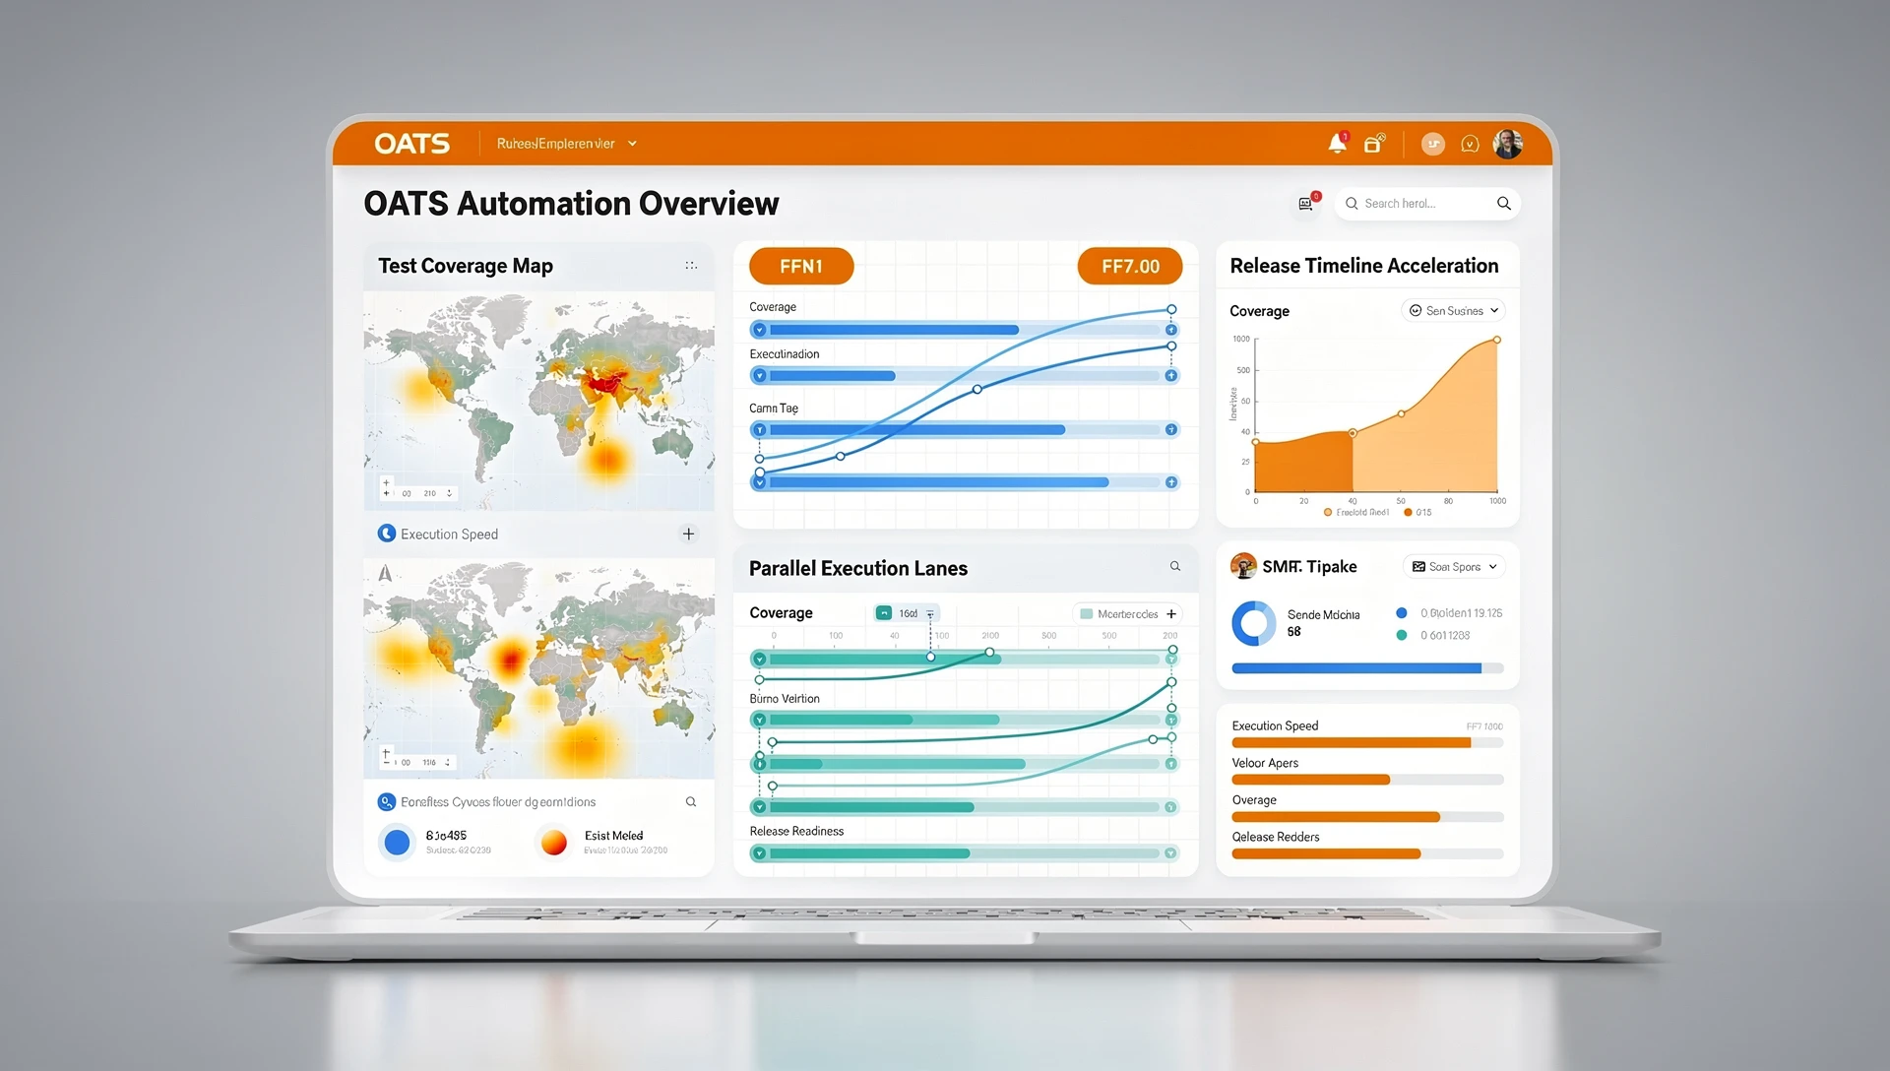Click the SMR Tipake avatar icon
The width and height of the screenshot is (1890, 1071).
pos(1243,566)
